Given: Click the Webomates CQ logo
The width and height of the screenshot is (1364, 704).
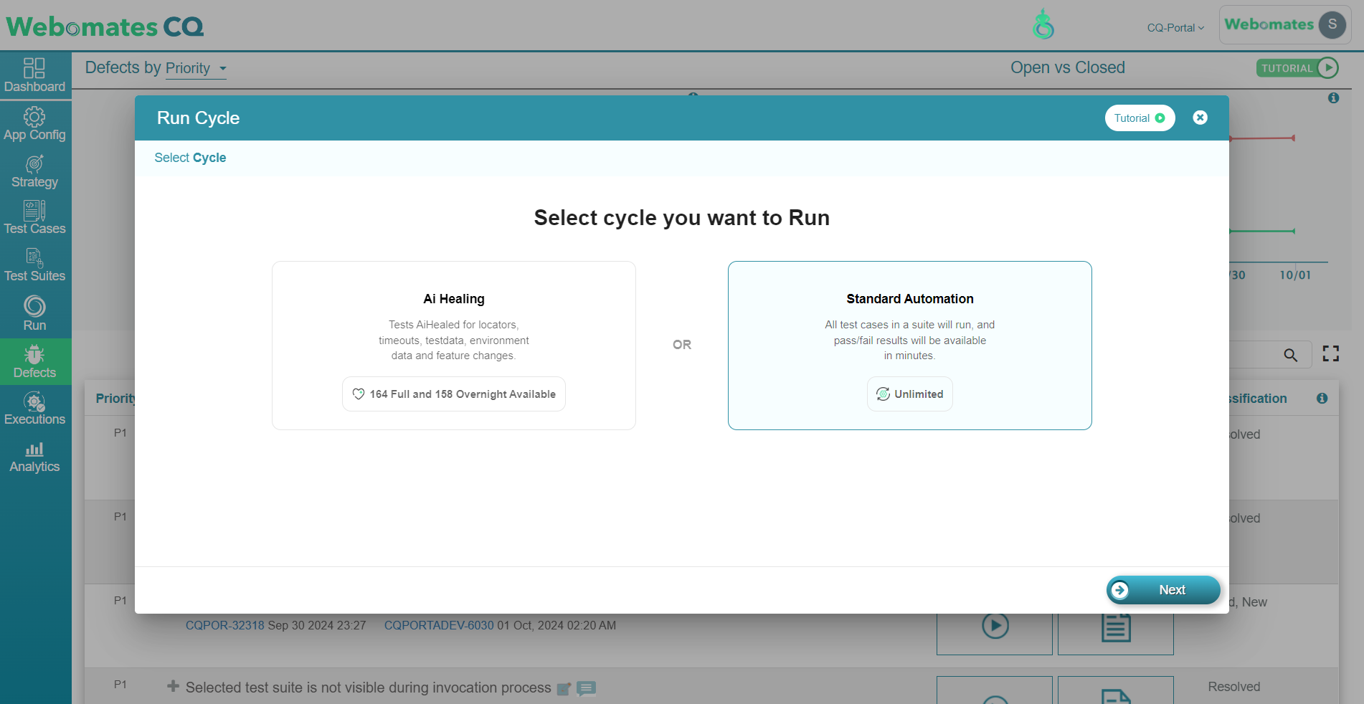Looking at the screenshot, I should coord(105,27).
